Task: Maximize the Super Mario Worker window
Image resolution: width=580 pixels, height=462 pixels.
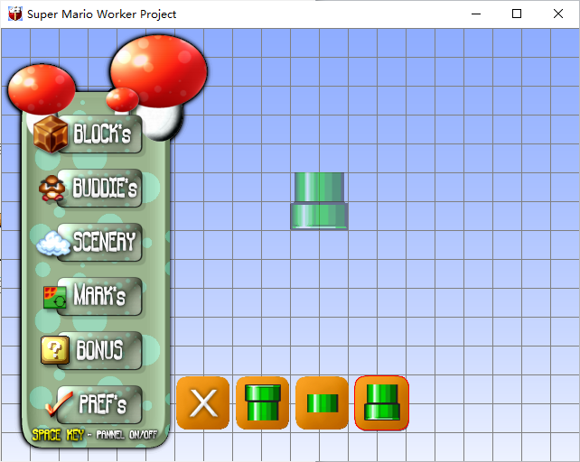Action: (517, 14)
